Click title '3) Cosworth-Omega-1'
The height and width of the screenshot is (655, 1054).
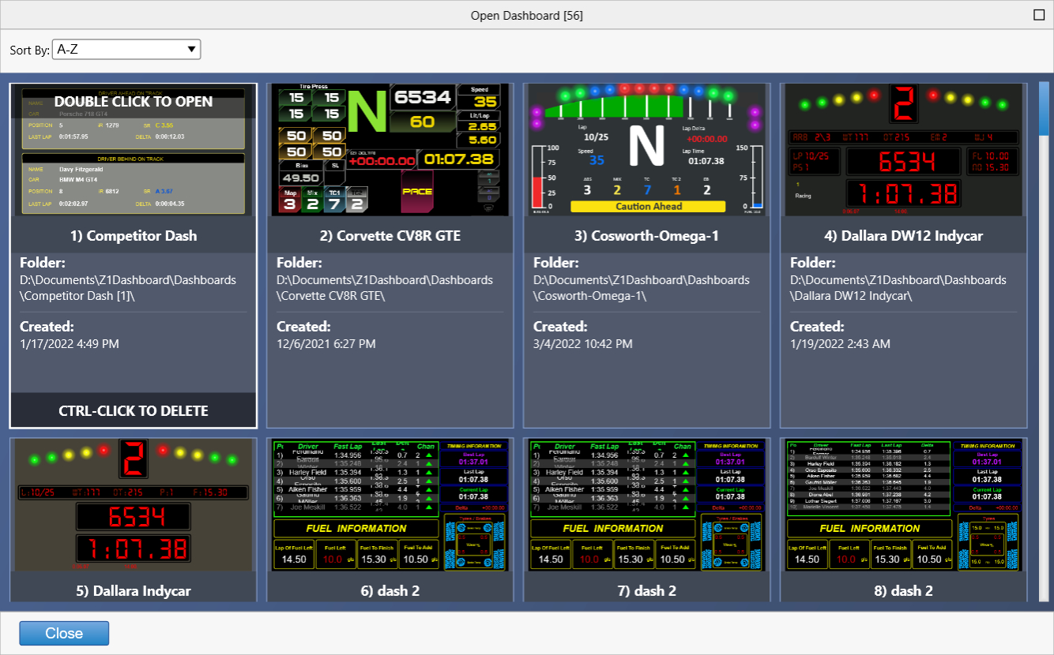pyautogui.click(x=647, y=235)
